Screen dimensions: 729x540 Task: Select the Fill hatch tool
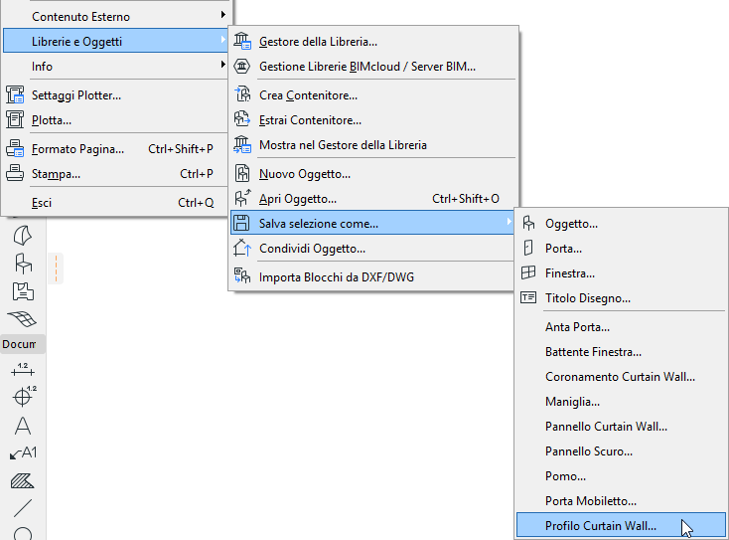(x=22, y=481)
